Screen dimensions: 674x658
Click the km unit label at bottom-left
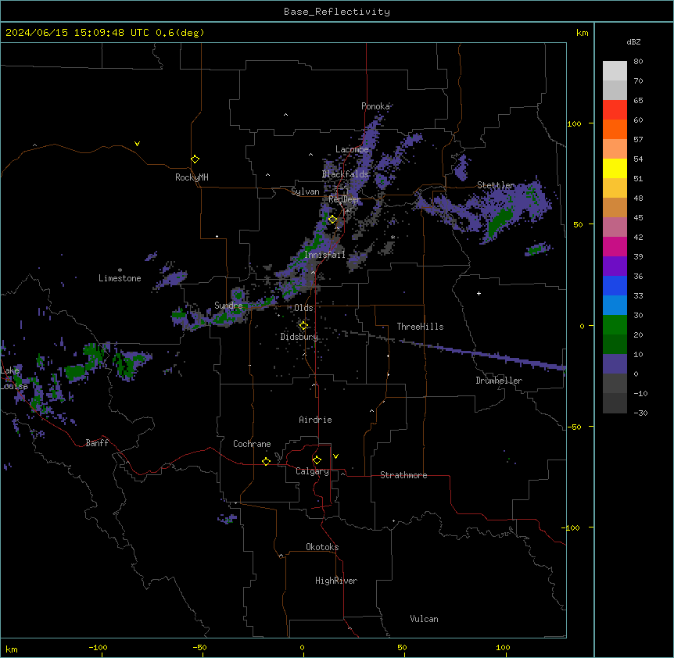[x=12, y=649]
